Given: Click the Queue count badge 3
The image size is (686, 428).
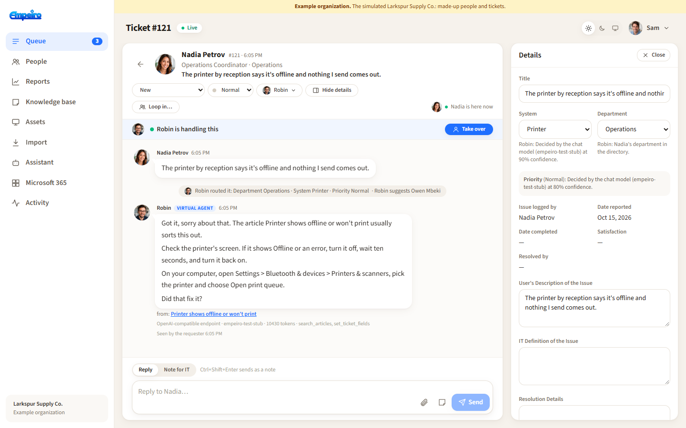Looking at the screenshot, I should pyautogui.click(x=97, y=41).
